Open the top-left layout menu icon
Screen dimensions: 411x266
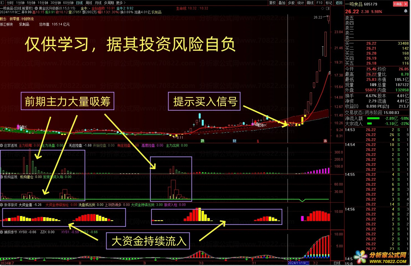pos(2,2)
